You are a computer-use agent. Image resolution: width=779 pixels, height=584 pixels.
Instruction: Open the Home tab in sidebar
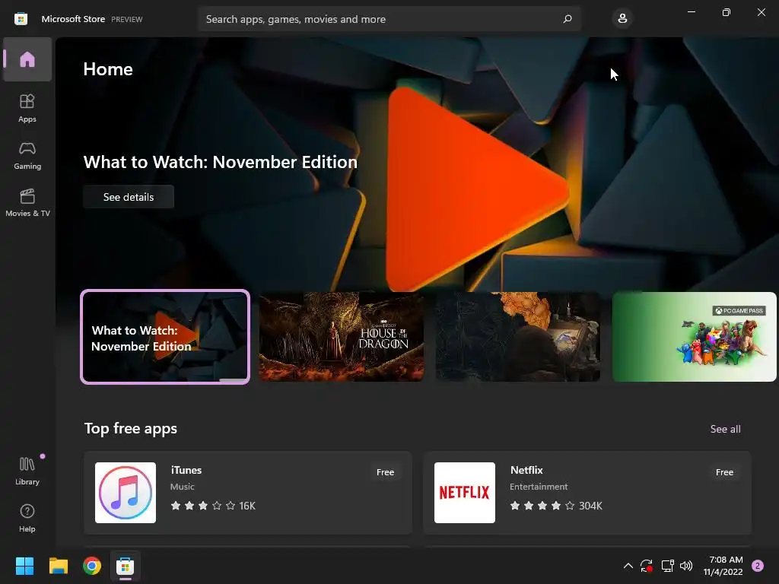coord(27,59)
